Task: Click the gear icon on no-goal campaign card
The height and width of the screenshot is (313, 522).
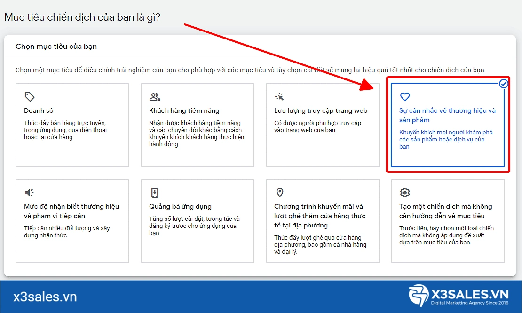Action: [405, 193]
